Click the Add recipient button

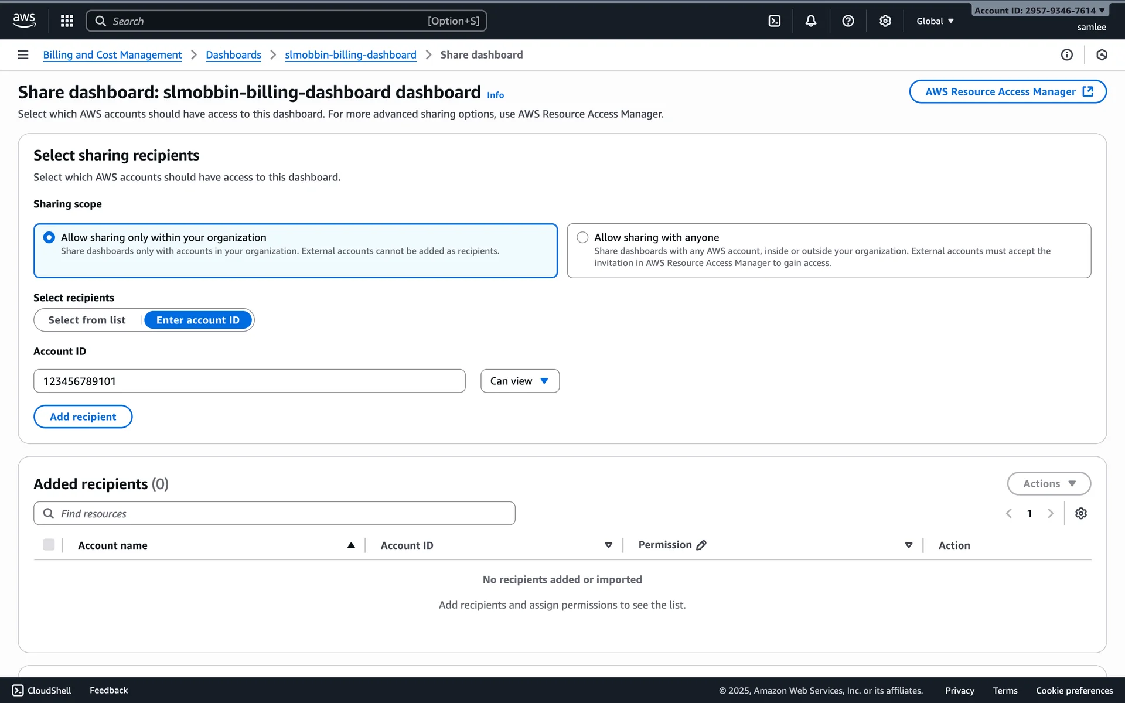[x=83, y=417]
